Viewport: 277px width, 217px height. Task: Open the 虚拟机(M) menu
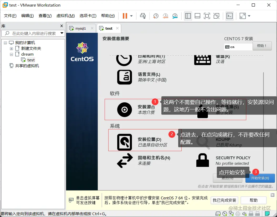click(65, 16)
